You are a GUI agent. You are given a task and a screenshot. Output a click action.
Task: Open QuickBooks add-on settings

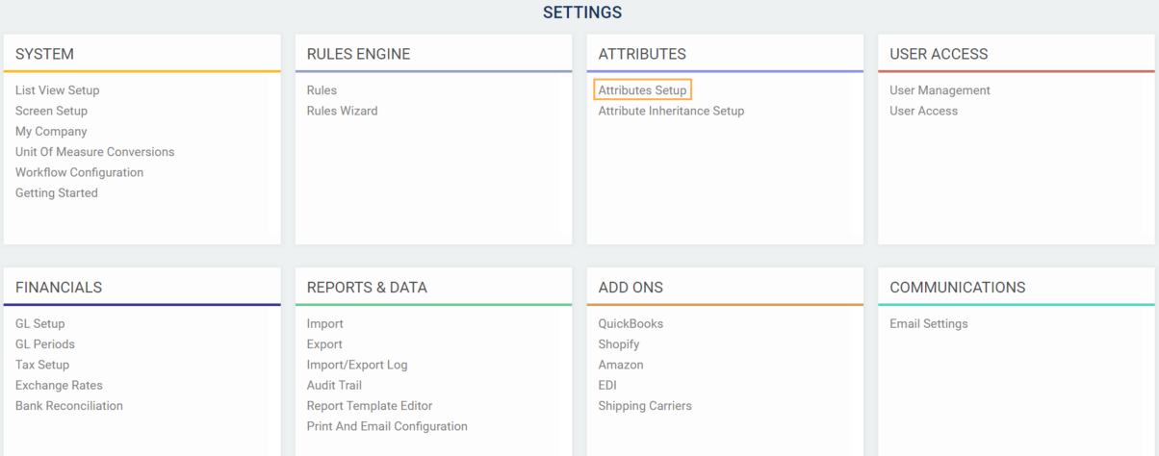(631, 324)
